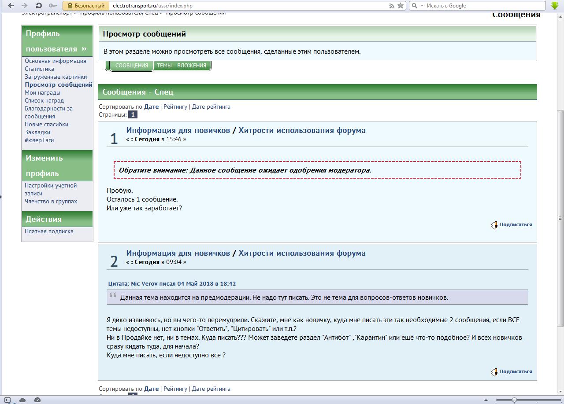564x404 pixels.
Task: Open Статистика in profile sidebar
Action: click(40, 69)
